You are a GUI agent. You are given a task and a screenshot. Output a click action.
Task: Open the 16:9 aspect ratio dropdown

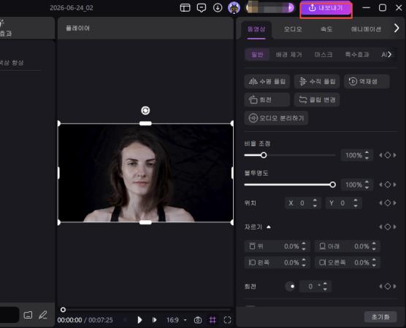(176, 320)
